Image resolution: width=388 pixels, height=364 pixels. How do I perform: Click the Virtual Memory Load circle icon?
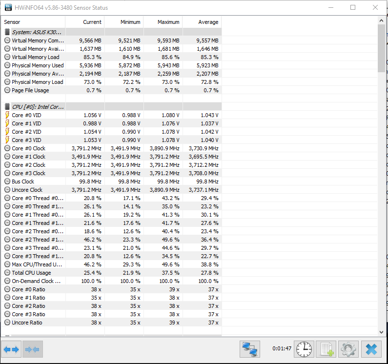[7, 57]
